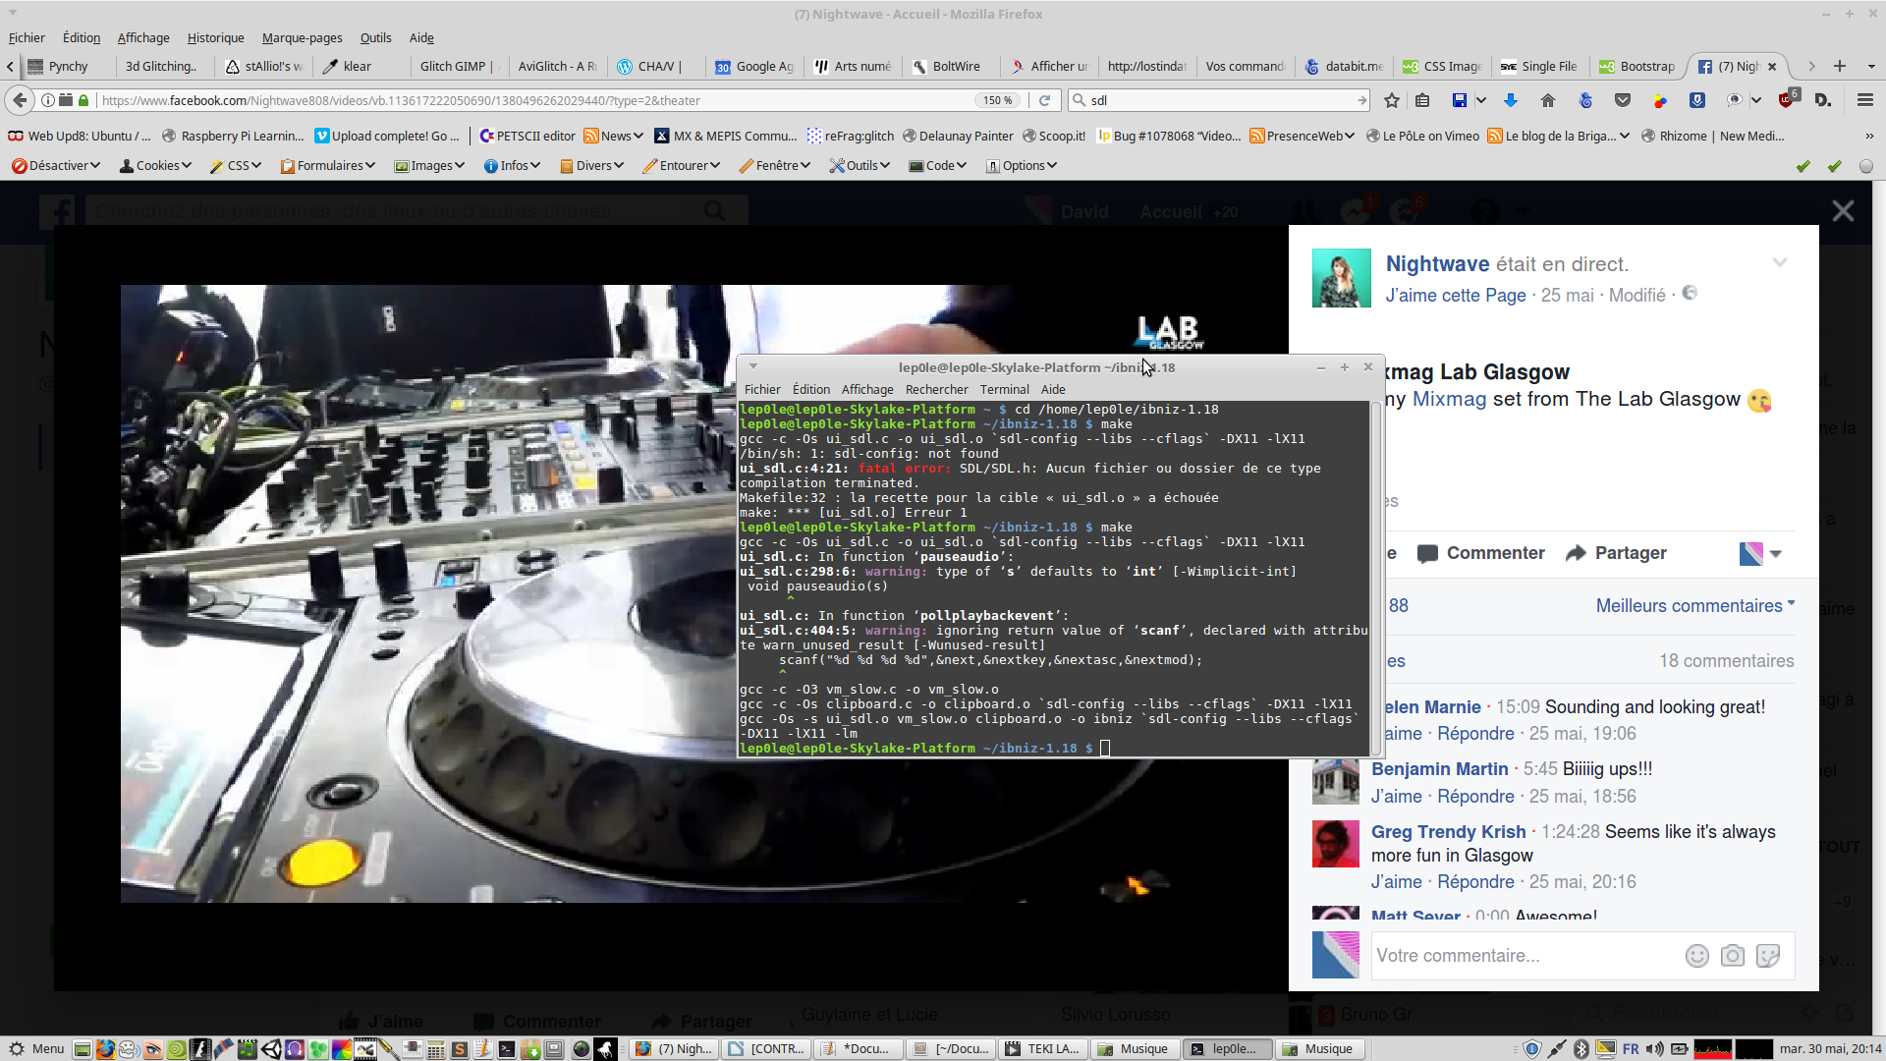
Task: Expand Meilleurs commentaires sort dropdown
Action: (x=1693, y=606)
